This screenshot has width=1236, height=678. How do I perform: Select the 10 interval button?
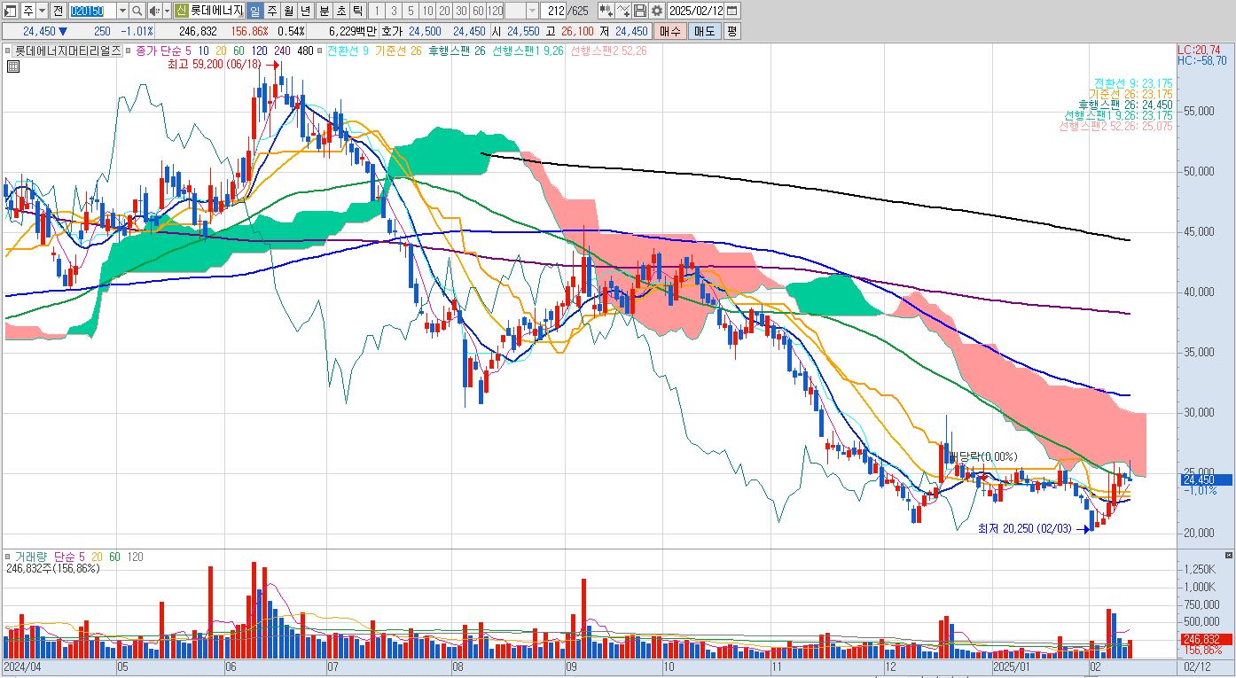coord(428,11)
